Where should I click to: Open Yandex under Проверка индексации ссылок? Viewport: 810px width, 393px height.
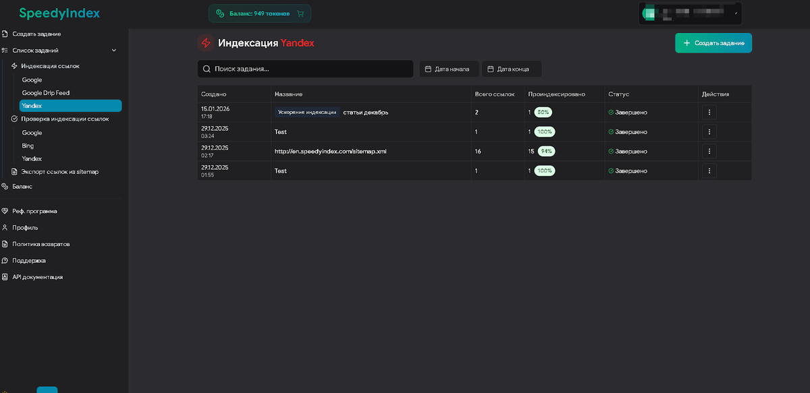(x=32, y=159)
